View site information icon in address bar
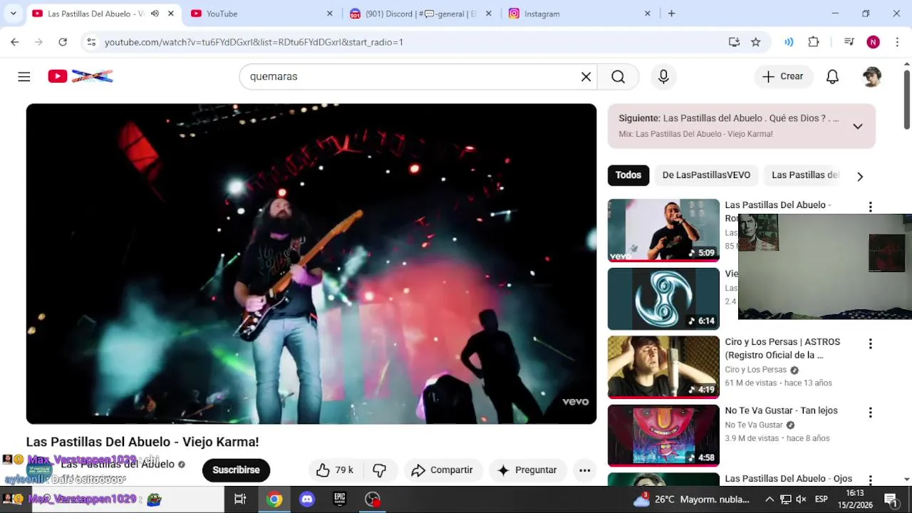The width and height of the screenshot is (912, 513). tap(91, 42)
